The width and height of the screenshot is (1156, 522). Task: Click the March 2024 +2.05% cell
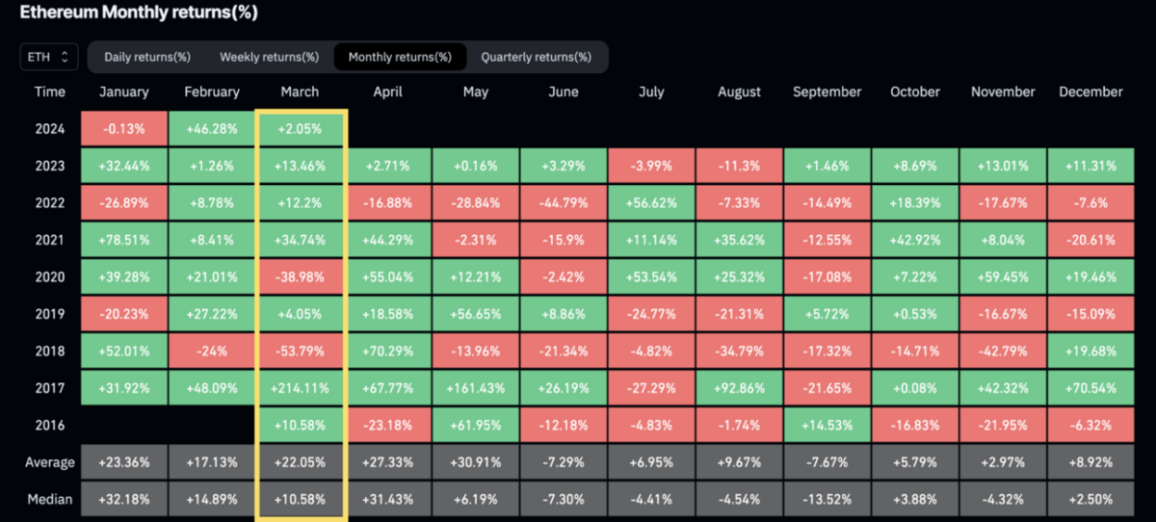300,129
